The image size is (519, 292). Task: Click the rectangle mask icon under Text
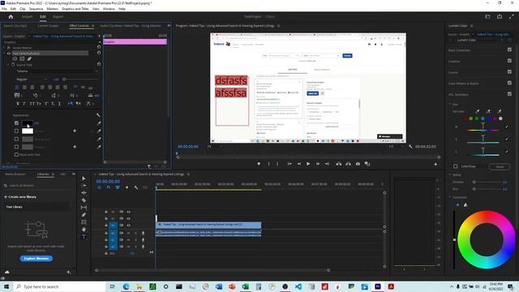22,58
